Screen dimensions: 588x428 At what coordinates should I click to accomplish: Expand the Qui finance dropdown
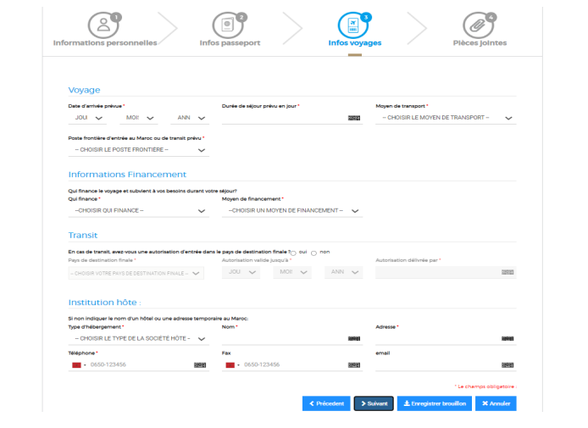tap(138, 211)
